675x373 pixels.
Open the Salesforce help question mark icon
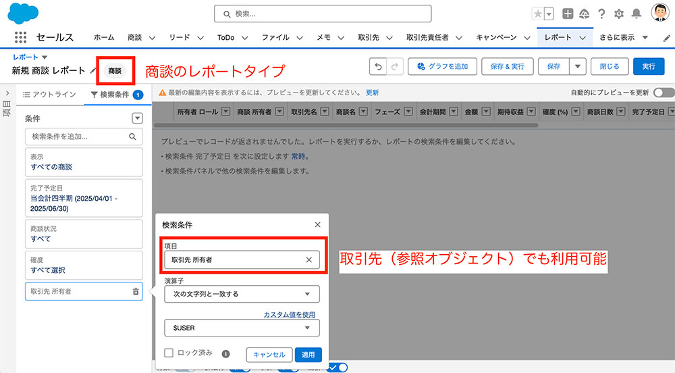click(x=601, y=14)
